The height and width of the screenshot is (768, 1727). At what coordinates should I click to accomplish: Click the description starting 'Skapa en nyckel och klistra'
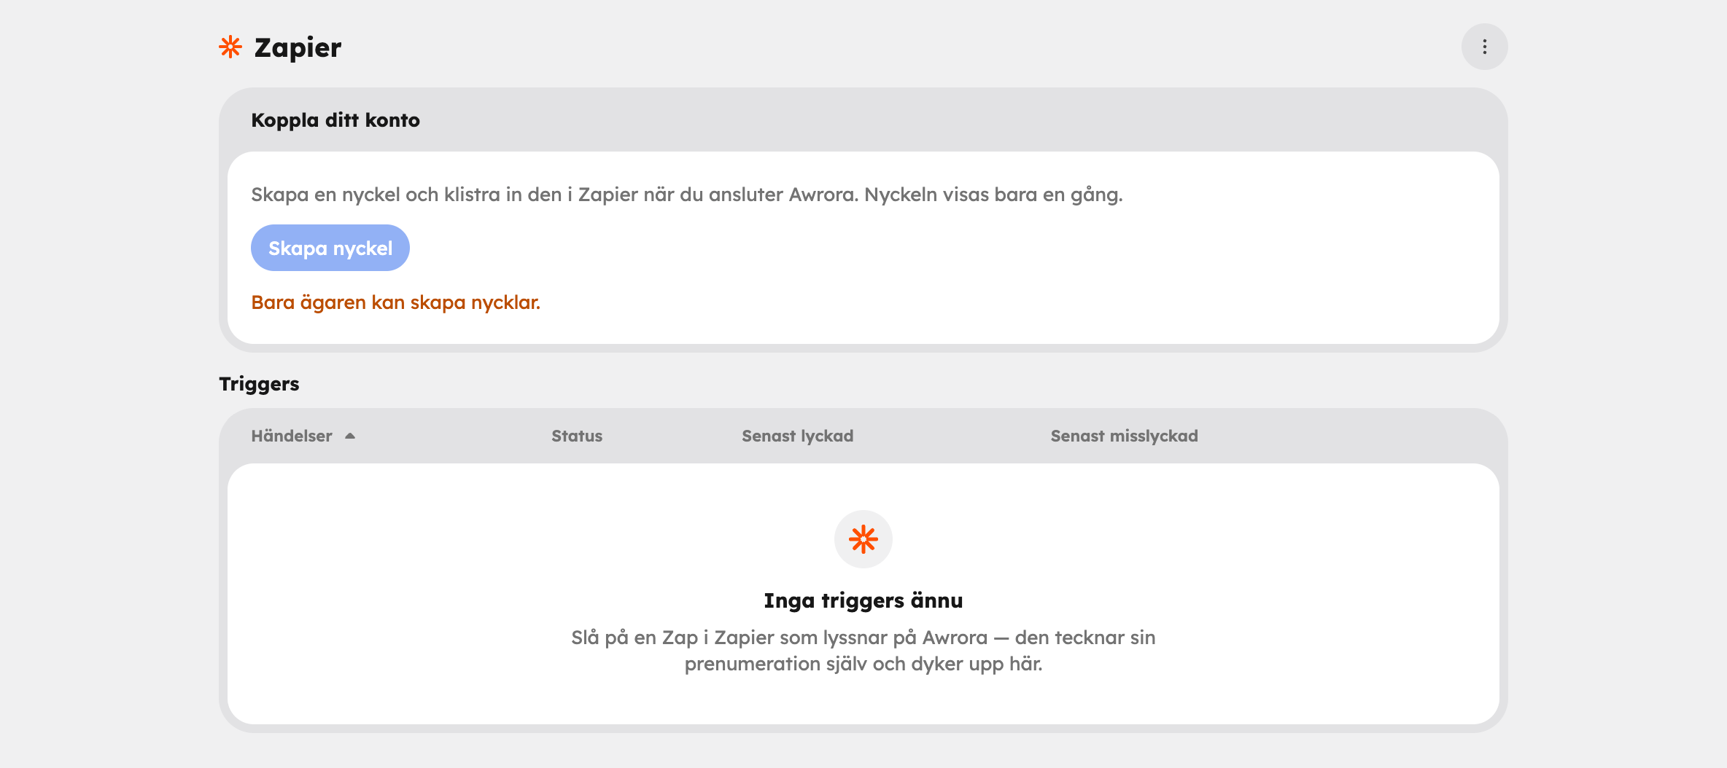[687, 195]
